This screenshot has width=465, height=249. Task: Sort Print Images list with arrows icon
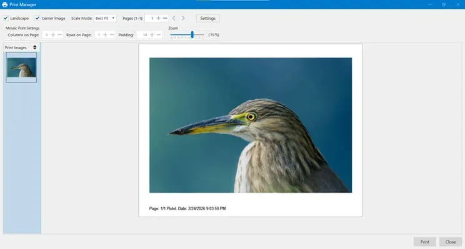coord(35,47)
